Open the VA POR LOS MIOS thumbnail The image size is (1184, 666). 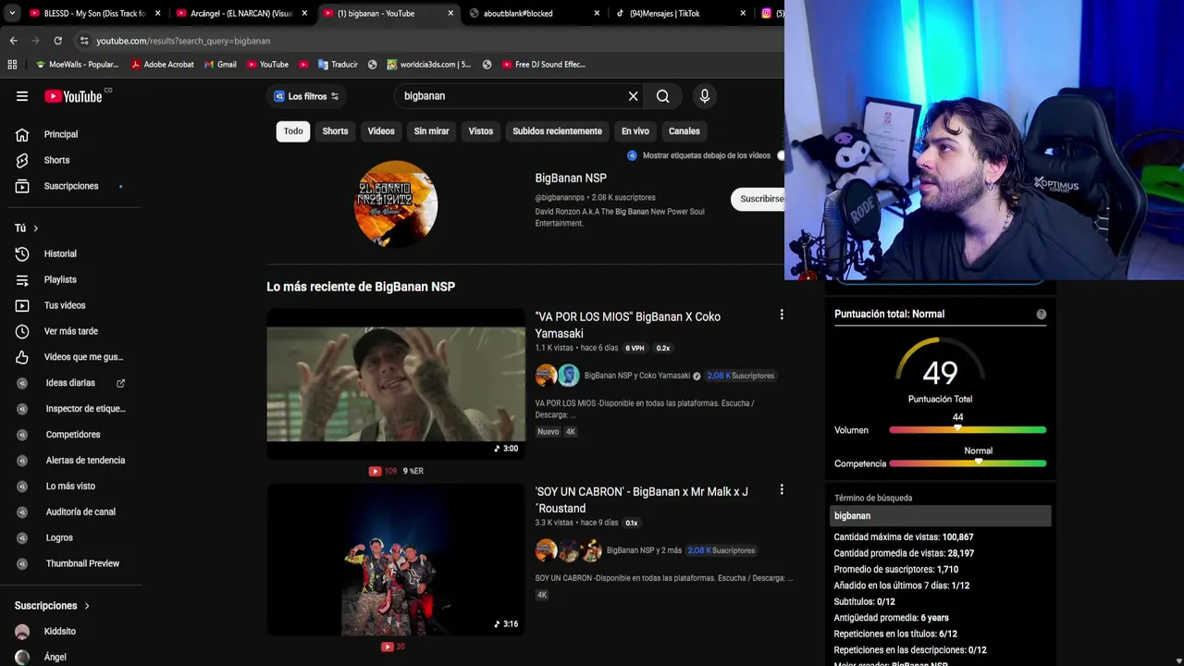(396, 384)
